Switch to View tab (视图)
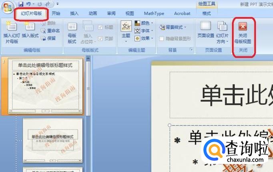 click(130, 13)
